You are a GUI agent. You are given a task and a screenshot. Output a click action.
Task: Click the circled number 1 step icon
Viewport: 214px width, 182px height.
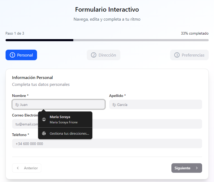pyautogui.click(x=12, y=55)
